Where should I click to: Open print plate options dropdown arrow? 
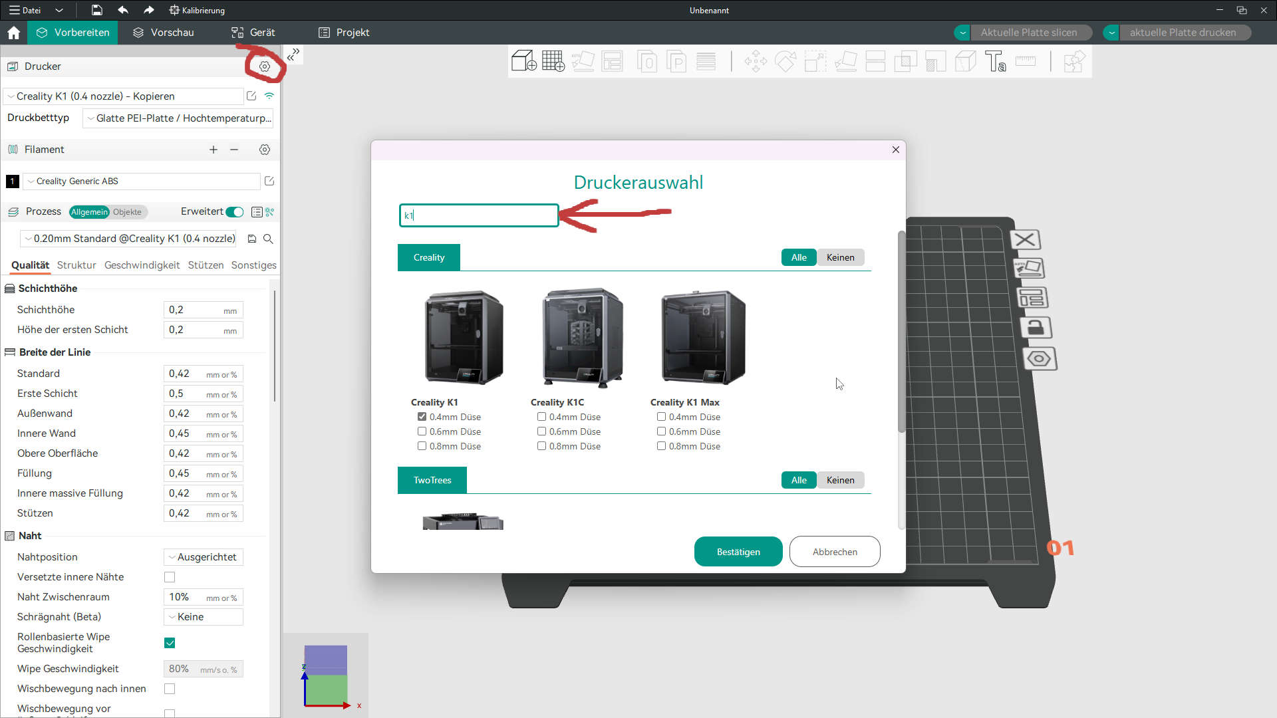pyautogui.click(x=1111, y=33)
